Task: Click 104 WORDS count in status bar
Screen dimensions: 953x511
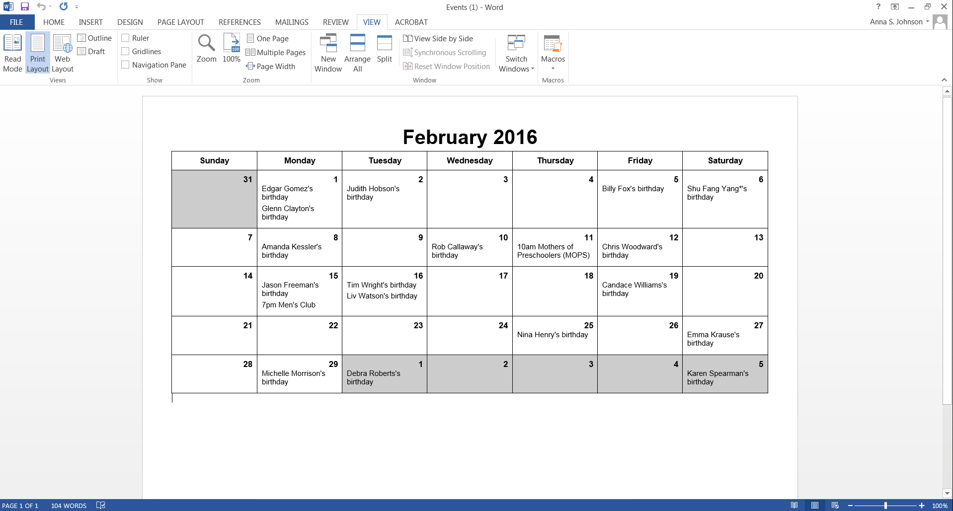Action: (x=69, y=506)
